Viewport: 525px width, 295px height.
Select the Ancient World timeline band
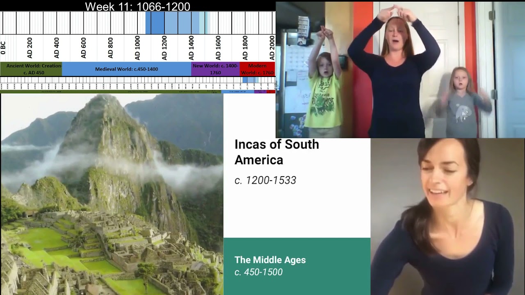(x=31, y=69)
